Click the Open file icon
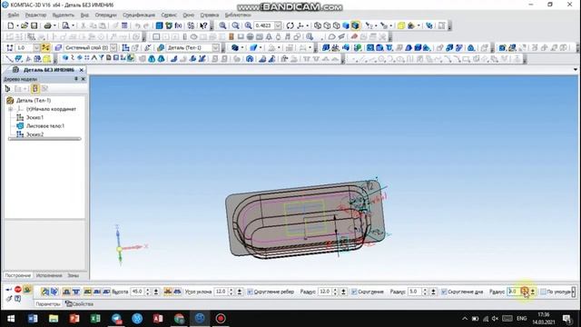The height and width of the screenshot is (327, 581). (25, 25)
